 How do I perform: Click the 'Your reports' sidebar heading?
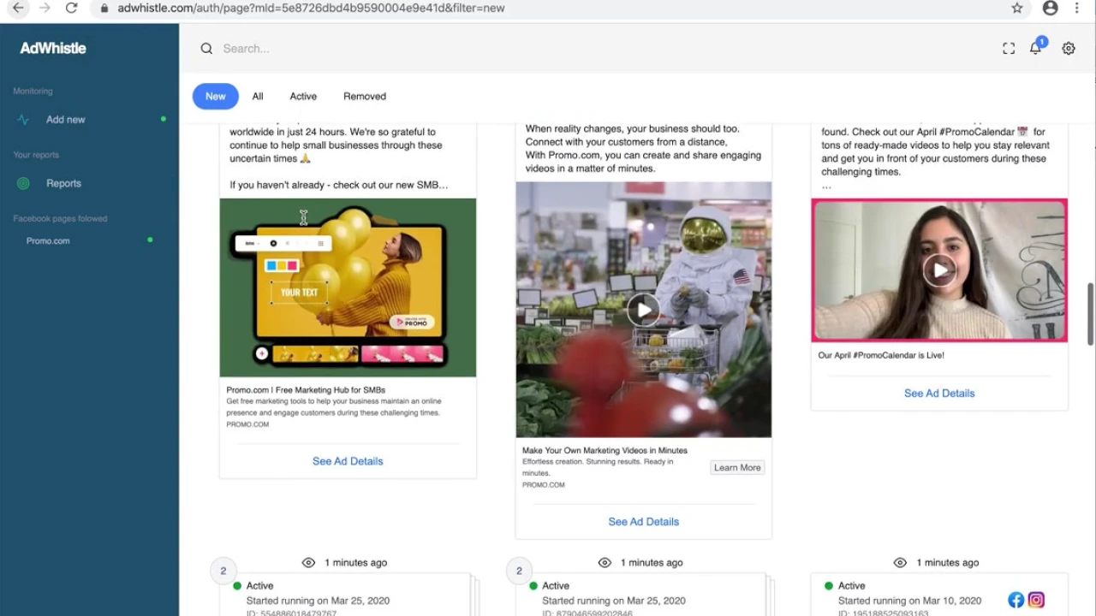point(36,155)
